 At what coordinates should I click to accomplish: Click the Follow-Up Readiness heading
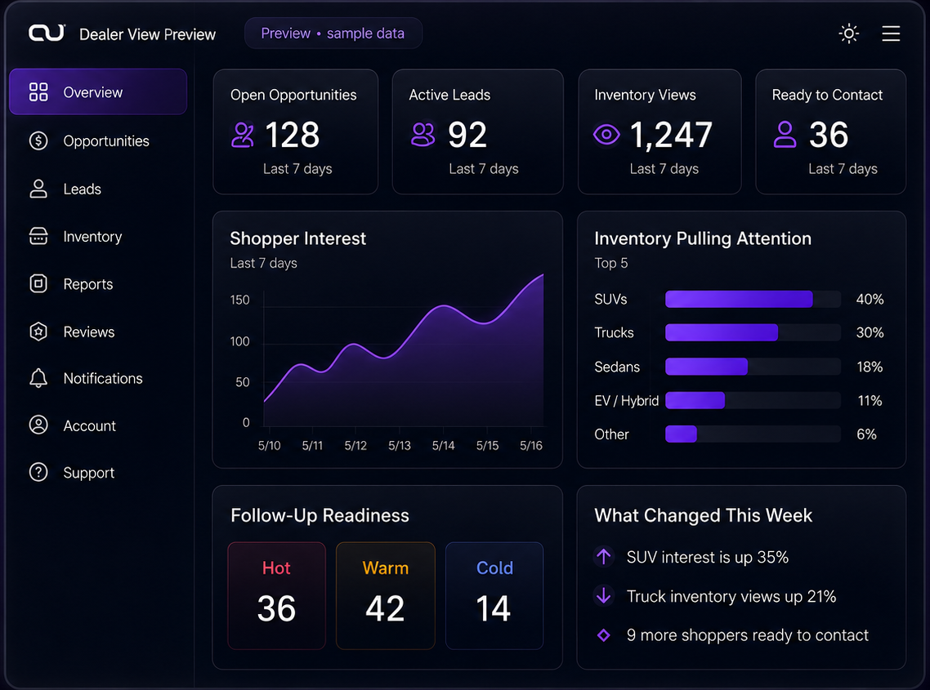coord(320,515)
